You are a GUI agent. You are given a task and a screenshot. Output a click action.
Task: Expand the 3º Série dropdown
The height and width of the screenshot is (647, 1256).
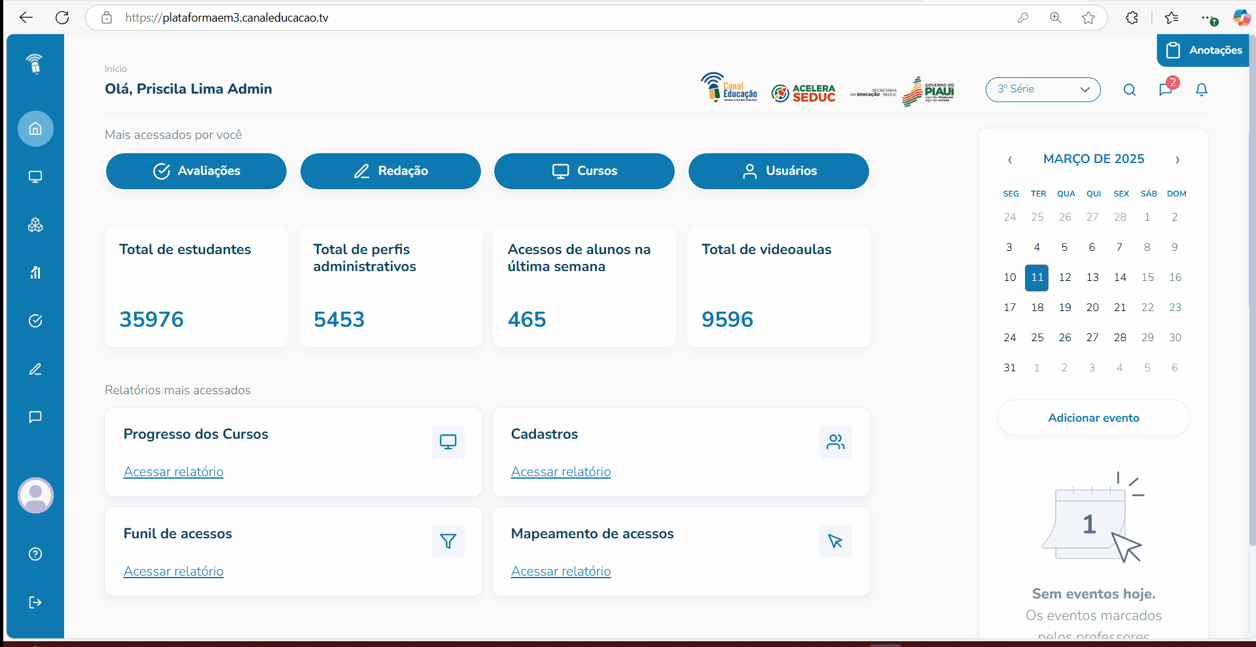click(x=1043, y=90)
